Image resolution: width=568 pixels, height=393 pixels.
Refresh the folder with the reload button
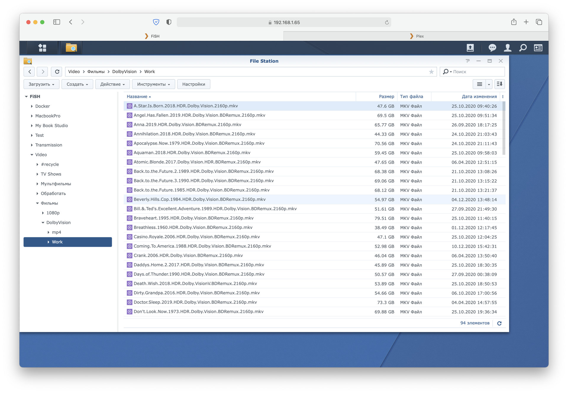pos(57,72)
